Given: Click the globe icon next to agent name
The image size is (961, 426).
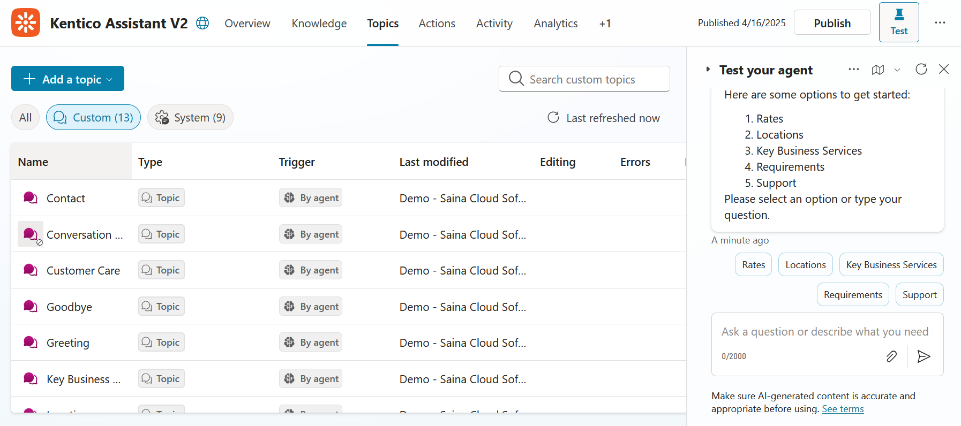Looking at the screenshot, I should [x=202, y=23].
